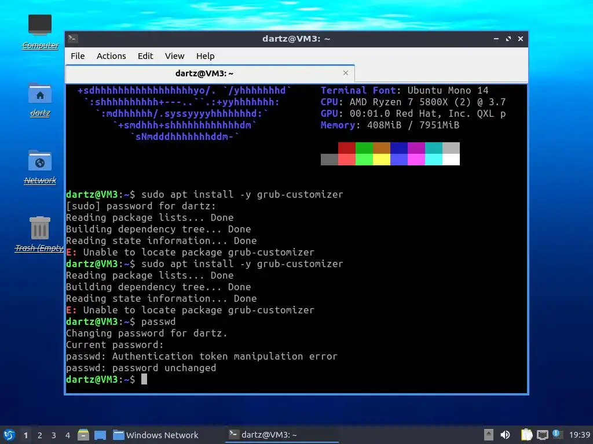The width and height of the screenshot is (593, 444).
Task: Open the View menu
Action: 174,56
